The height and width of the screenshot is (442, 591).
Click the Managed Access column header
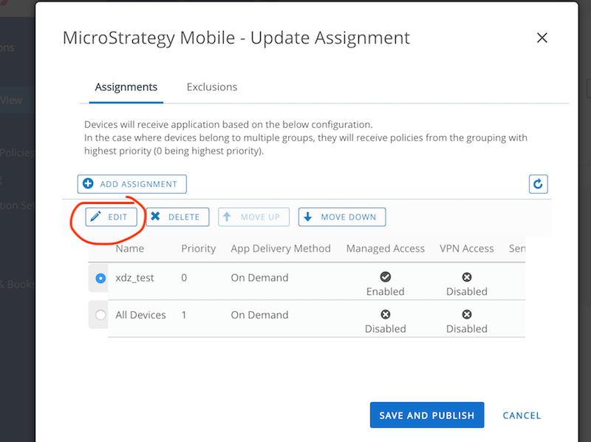click(386, 248)
